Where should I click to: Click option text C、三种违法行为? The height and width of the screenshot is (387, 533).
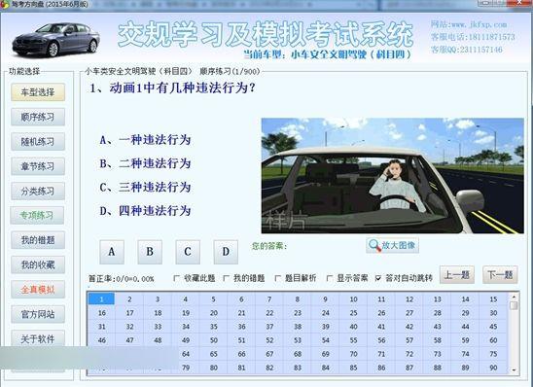tap(145, 188)
